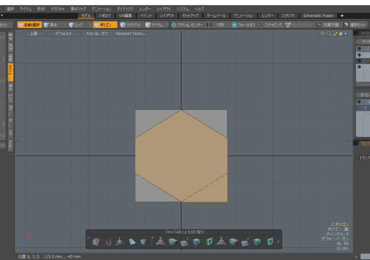The width and height of the screenshot is (370, 260).
Task: Click the プロパ properties panel tab
Action: pyautogui.click(x=364, y=144)
